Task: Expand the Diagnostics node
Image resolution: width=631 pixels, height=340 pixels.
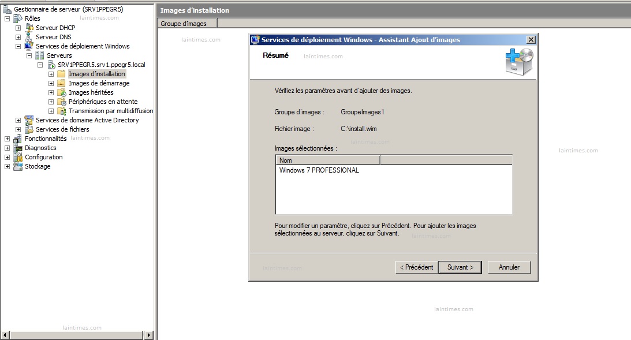Action: click(8, 148)
